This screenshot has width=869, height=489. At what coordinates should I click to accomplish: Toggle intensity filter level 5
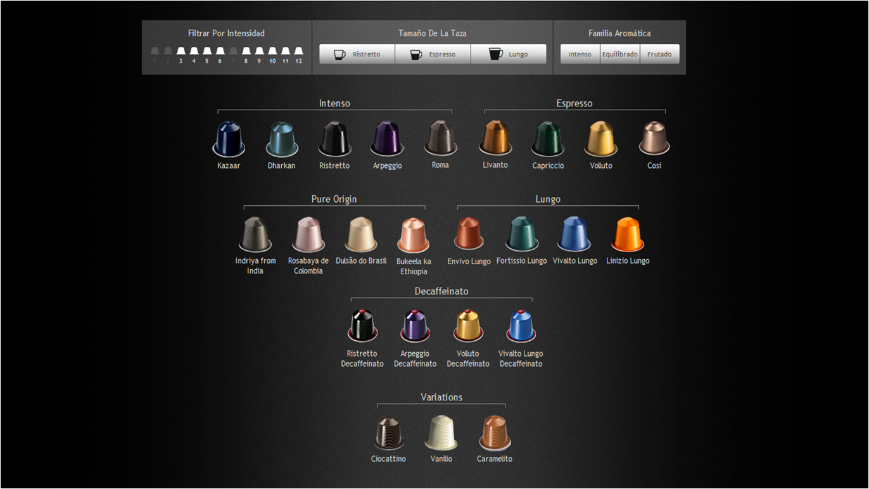click(206, 55)
